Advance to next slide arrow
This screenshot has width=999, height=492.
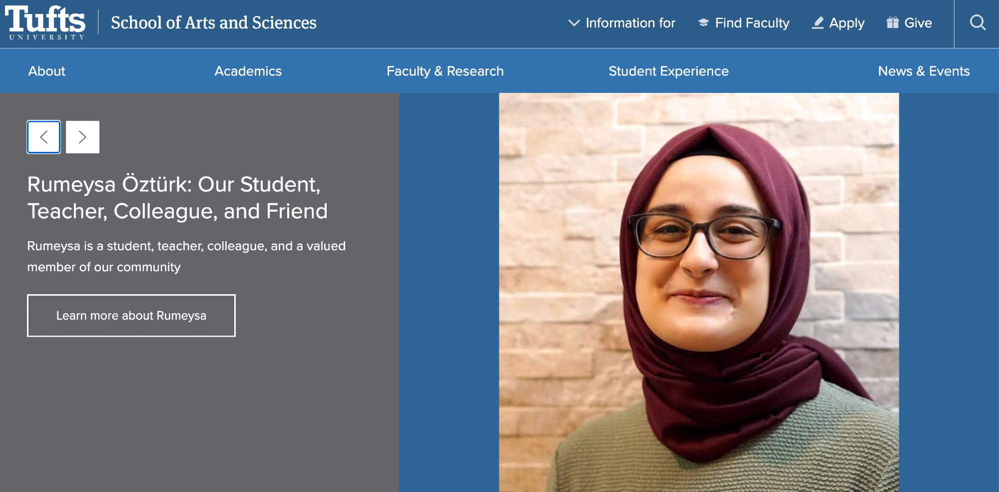point(83,137)
